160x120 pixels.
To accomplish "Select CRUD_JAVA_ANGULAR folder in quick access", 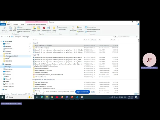I will tap(11, 56).
